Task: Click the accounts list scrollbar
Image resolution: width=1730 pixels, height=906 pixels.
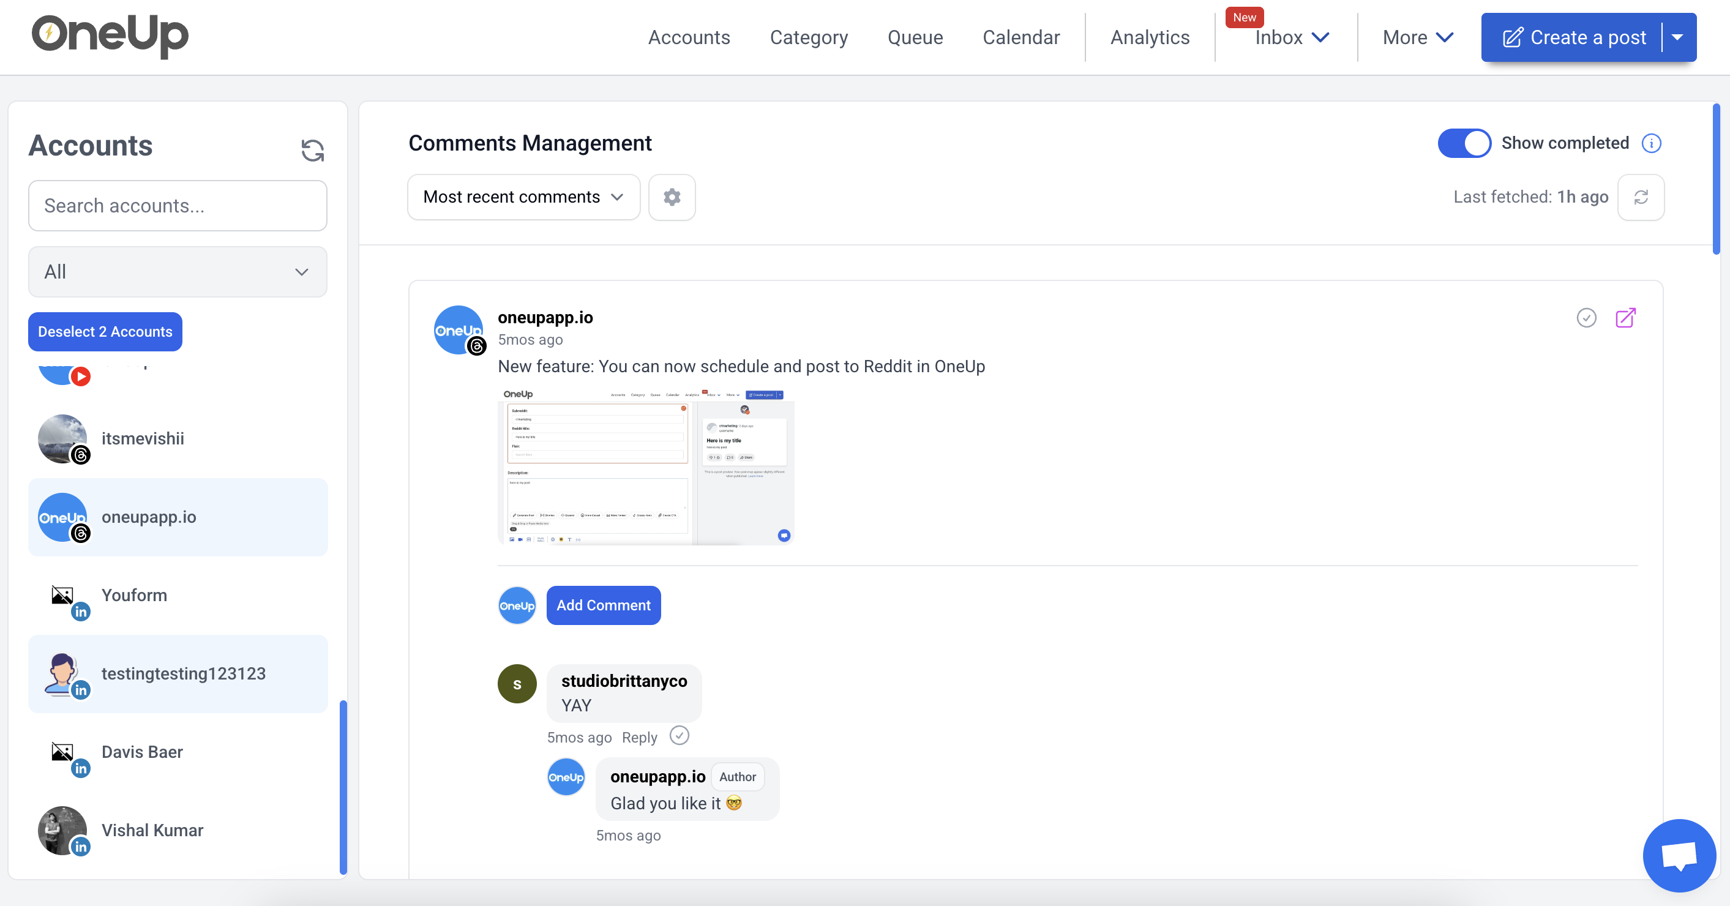Action: [343, 786]
